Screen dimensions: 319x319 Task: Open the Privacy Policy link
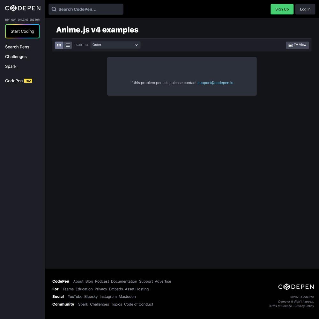[x=304, y=306]
